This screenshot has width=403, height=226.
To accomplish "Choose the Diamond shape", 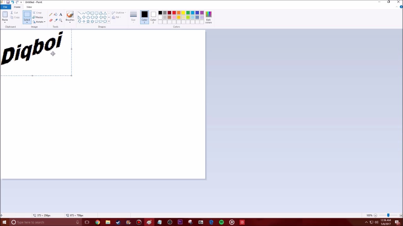I will pyautogui.click(x=84, y=17).
